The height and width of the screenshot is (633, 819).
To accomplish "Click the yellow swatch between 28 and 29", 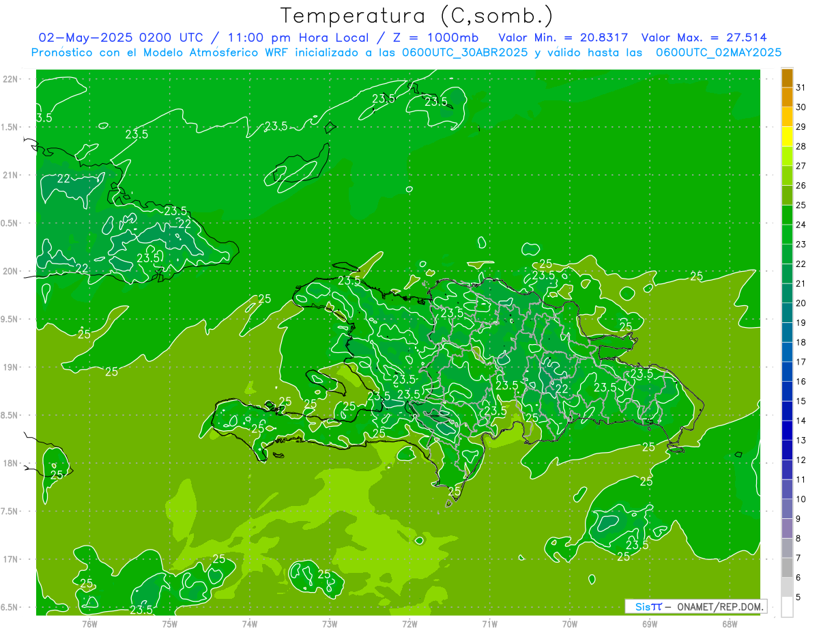I will pyautogui.click(x=787, y=137).
